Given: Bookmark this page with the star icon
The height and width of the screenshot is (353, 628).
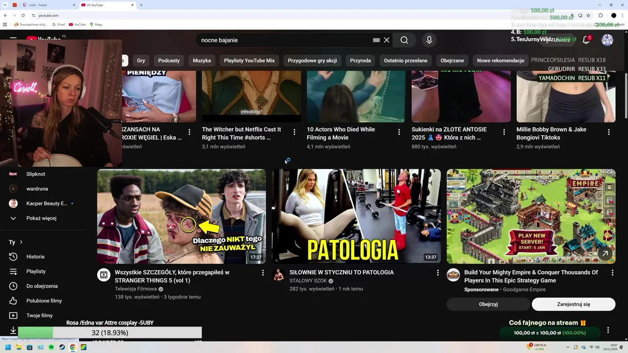Looking at the screenshot, I should click(588, 15).
